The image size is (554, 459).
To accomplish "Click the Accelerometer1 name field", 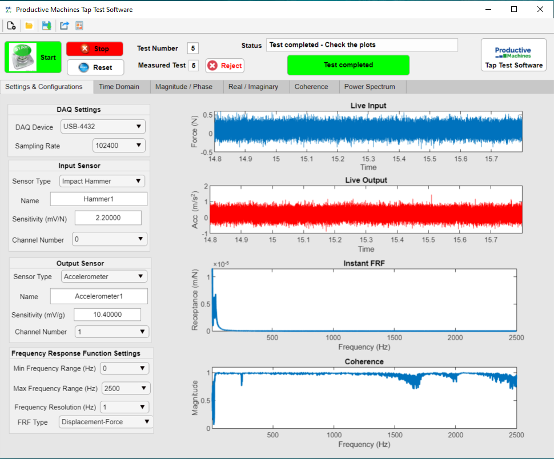I will point(99,296).
